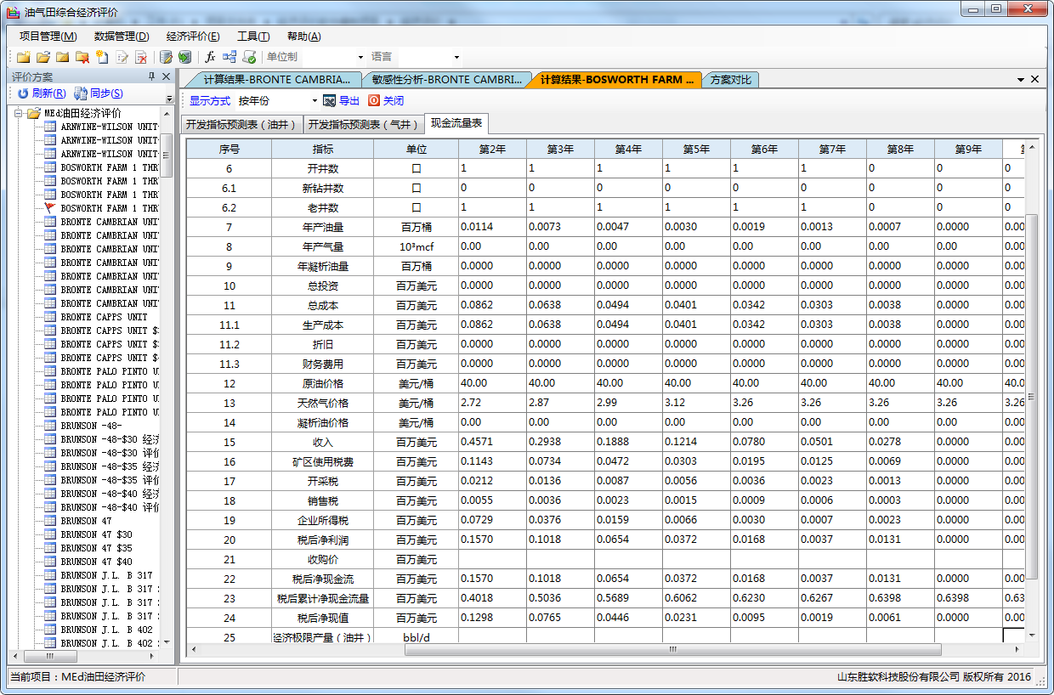Click the open project folder icon
The height and width of the screenshot is (695, 1054).
tap(42, 57)
